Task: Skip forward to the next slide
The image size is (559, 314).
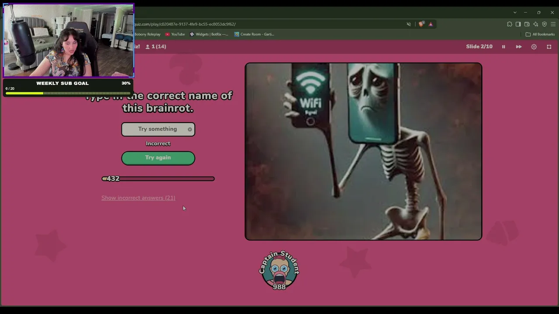Action: (x=519, y=47)
